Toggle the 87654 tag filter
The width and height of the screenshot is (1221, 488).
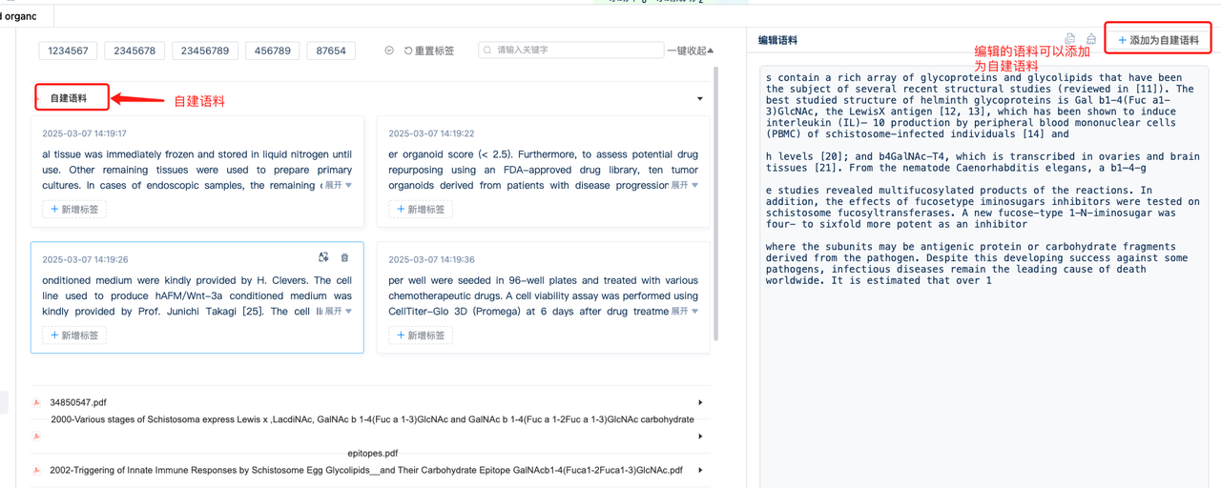click(330, 51)
